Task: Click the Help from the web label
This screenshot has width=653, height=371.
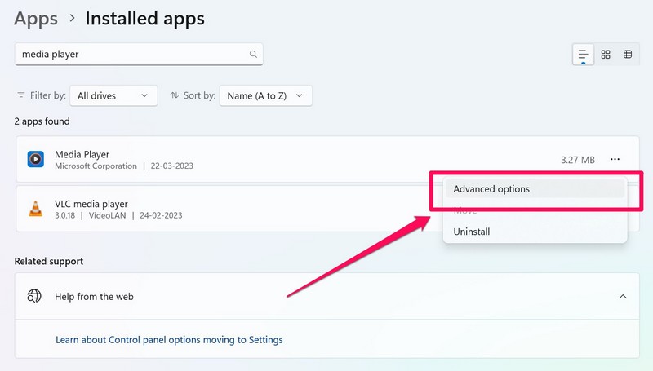Action: (x=94, y=297)
